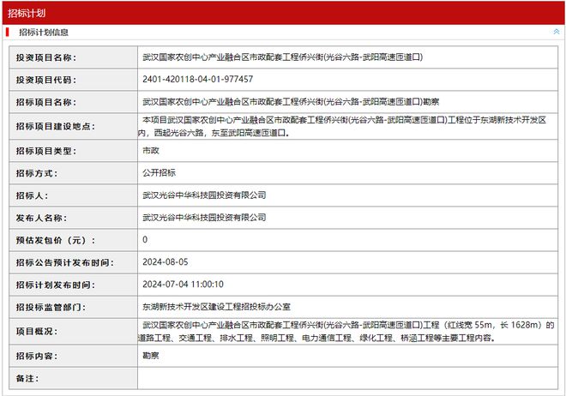Click the 预估发包价（元） label
Viewport: 566px width, 396px height.
(x=55, y=241)
